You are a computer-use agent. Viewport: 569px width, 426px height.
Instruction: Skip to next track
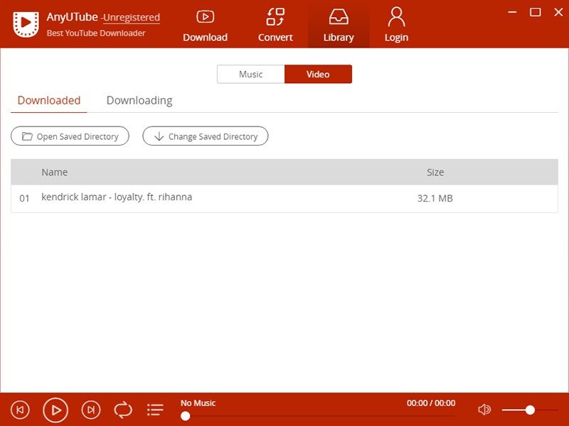point(91,410)
